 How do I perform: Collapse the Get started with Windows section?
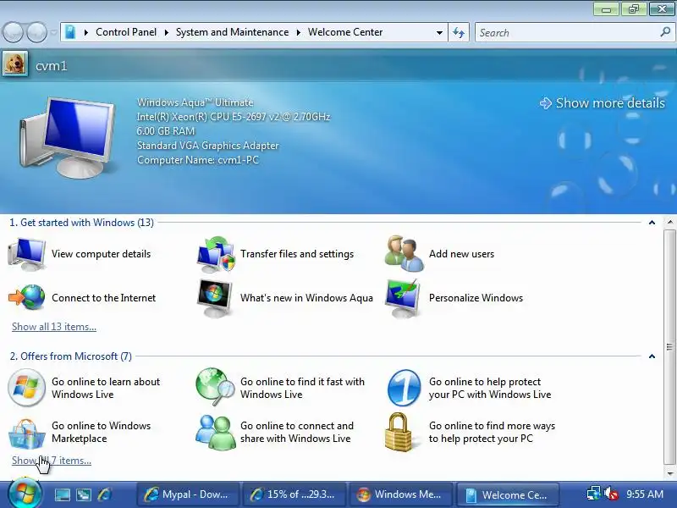point(652,223)
